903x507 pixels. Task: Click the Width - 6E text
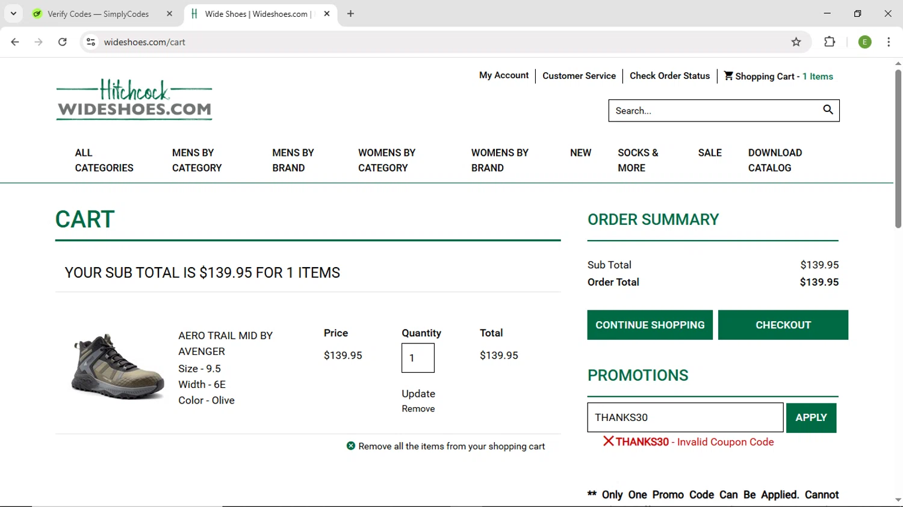coord(202,384)
